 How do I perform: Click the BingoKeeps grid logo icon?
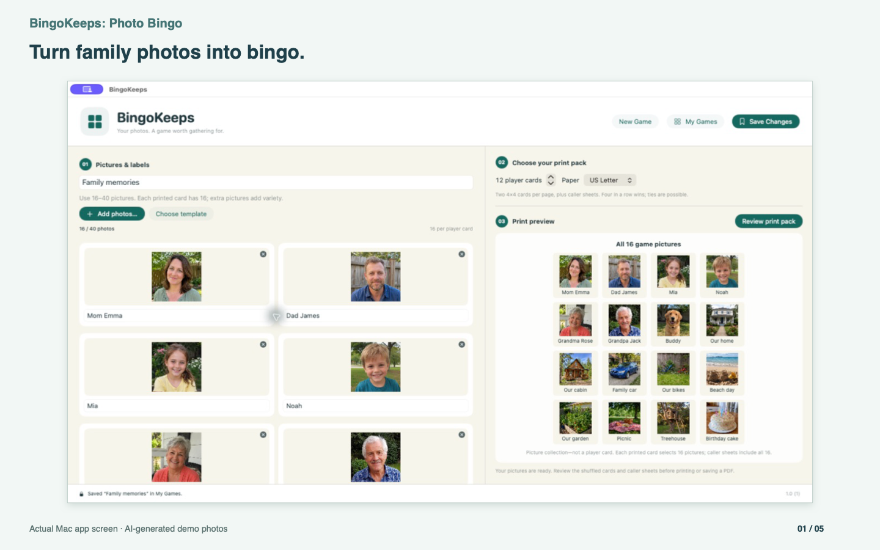coord(95,121)
